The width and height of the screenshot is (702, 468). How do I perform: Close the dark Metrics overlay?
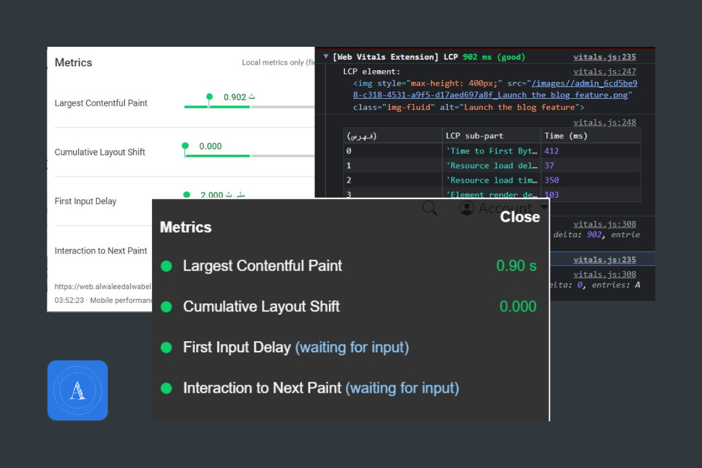pyautogui.click(x=520, y=216)
